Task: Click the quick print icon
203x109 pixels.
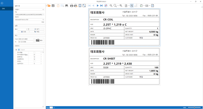Action: [x=76, y=5]
